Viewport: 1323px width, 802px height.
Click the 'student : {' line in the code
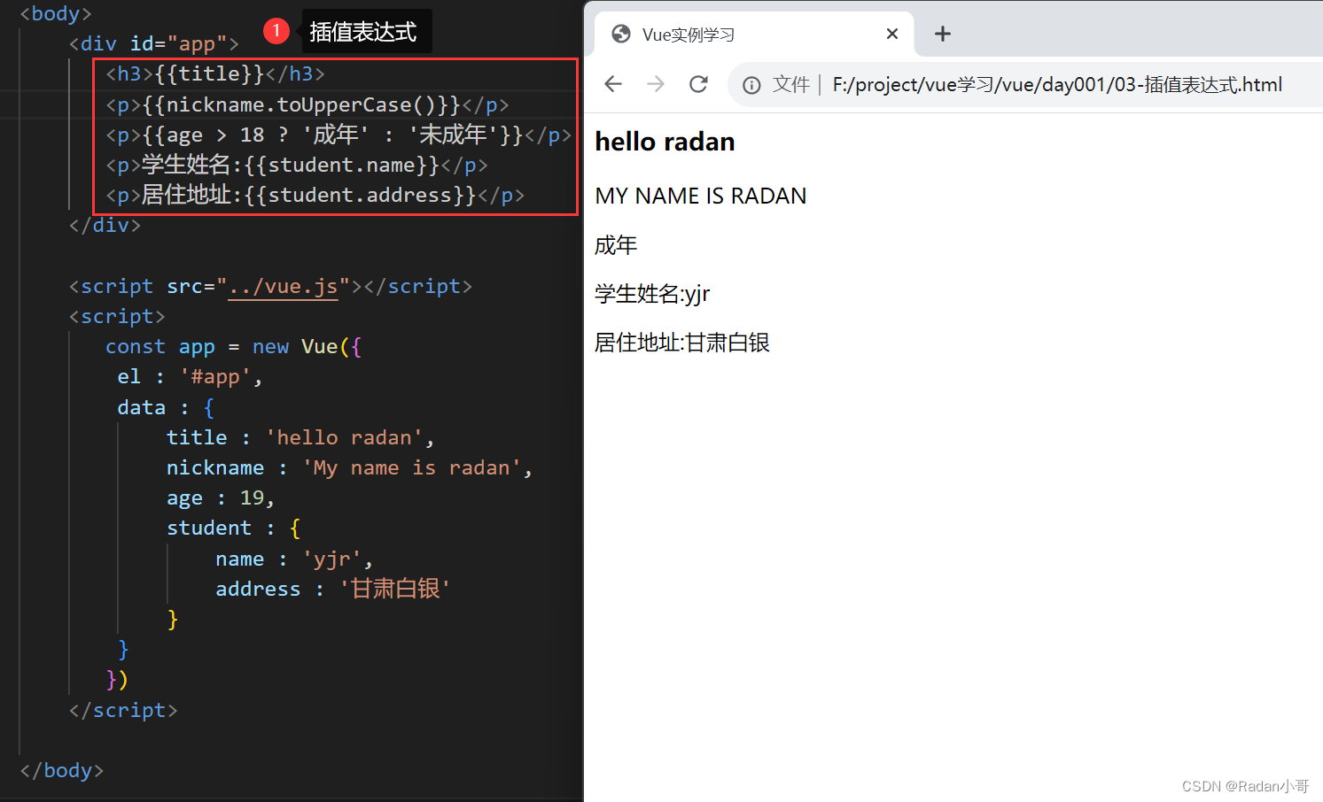[x=234, y=528]
